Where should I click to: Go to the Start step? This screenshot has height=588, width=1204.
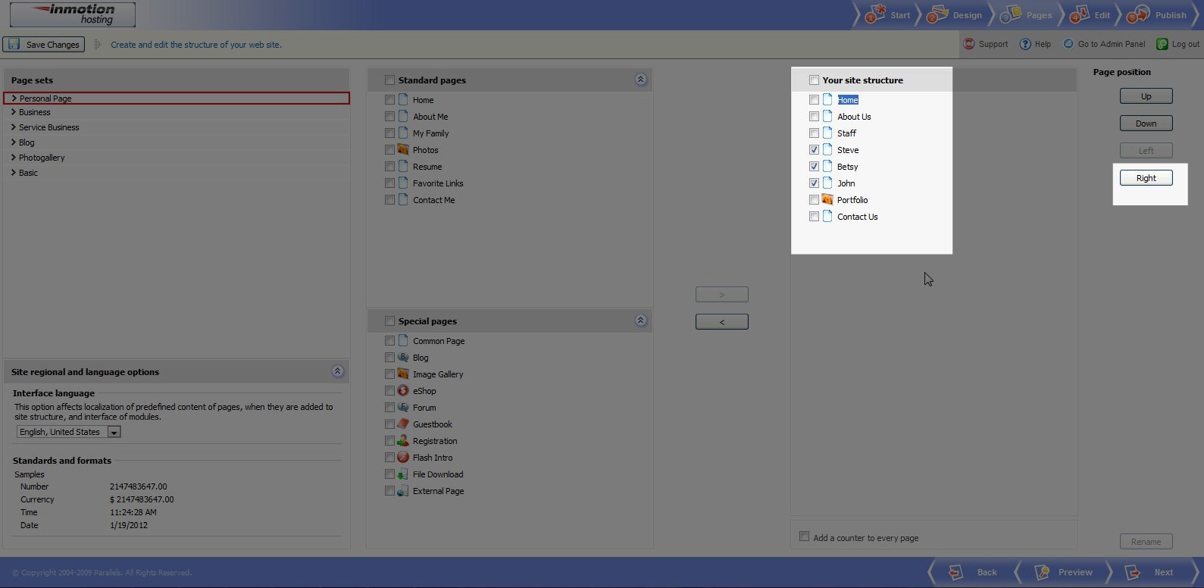point(888,15)
